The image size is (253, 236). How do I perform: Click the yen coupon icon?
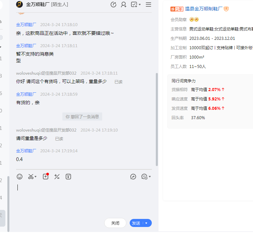[68, 177]
